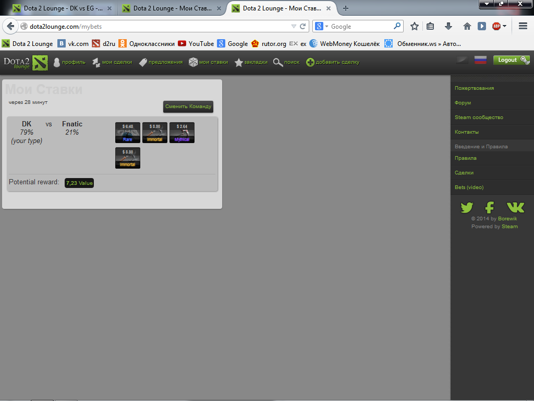Open мои сделки in navigation
This screenshot has width=534, height=401.
112,62
